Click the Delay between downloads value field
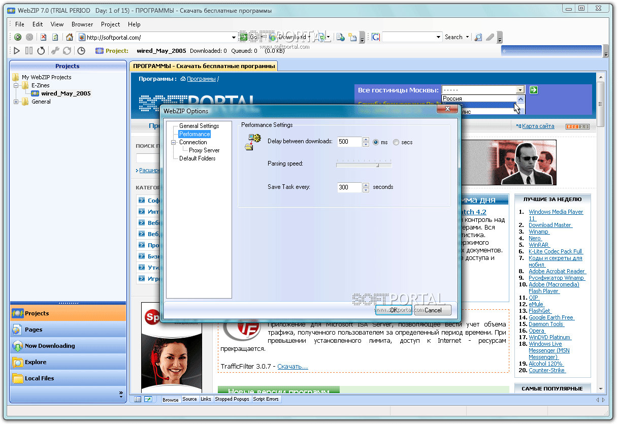618x424 pixels. 349,142
